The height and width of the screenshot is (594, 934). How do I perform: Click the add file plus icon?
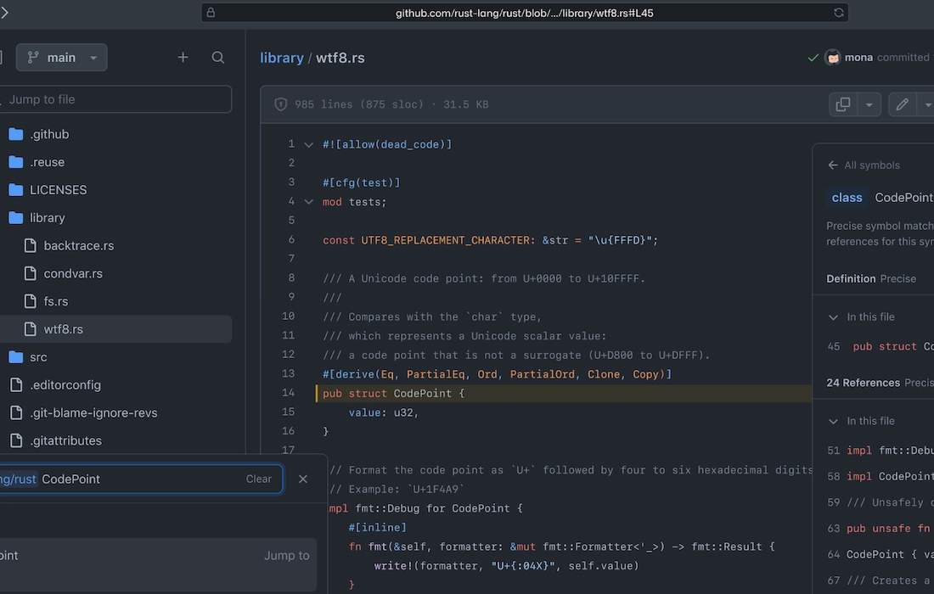(183, 58)
